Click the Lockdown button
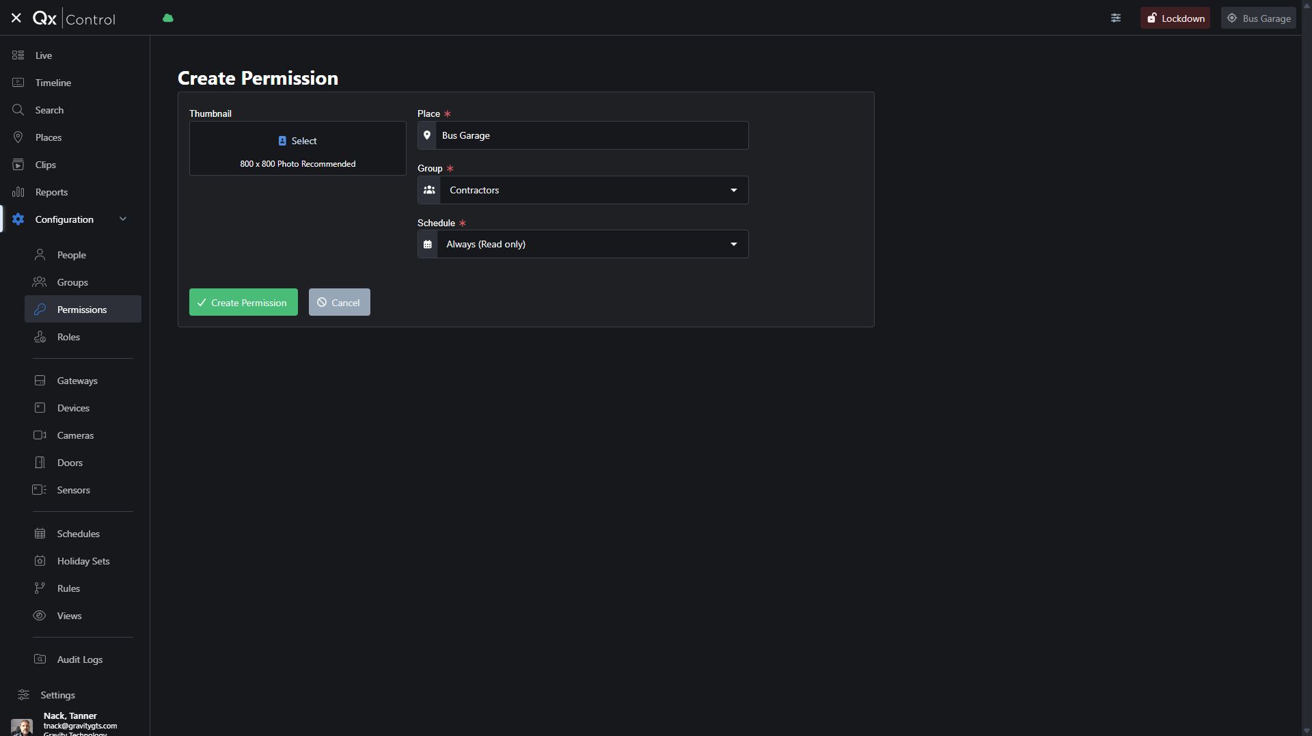This screenshot has height=736, width=1312. 1175,18
